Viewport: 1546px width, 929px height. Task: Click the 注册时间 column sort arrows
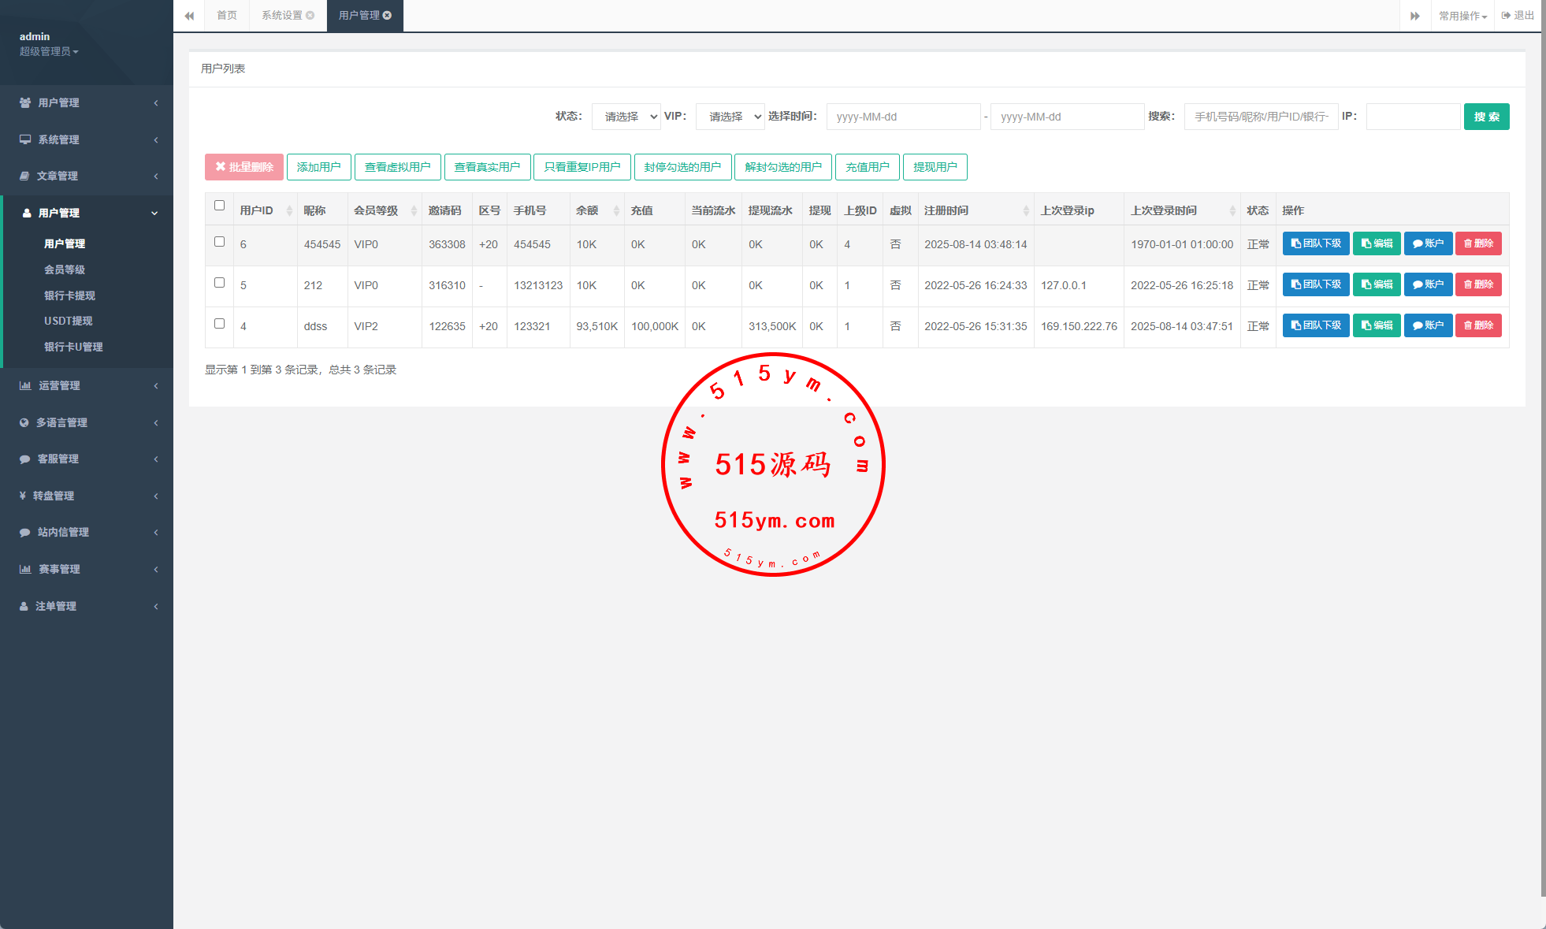point(1026,210)
